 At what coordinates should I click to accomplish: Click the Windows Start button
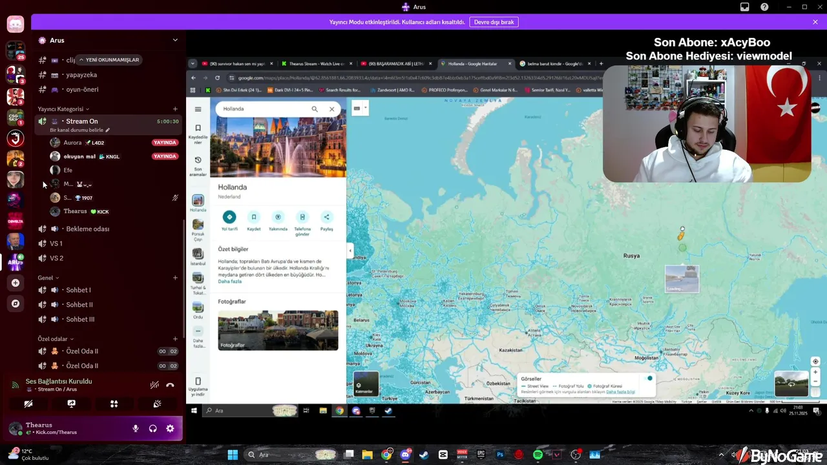(x=233, y=455)
